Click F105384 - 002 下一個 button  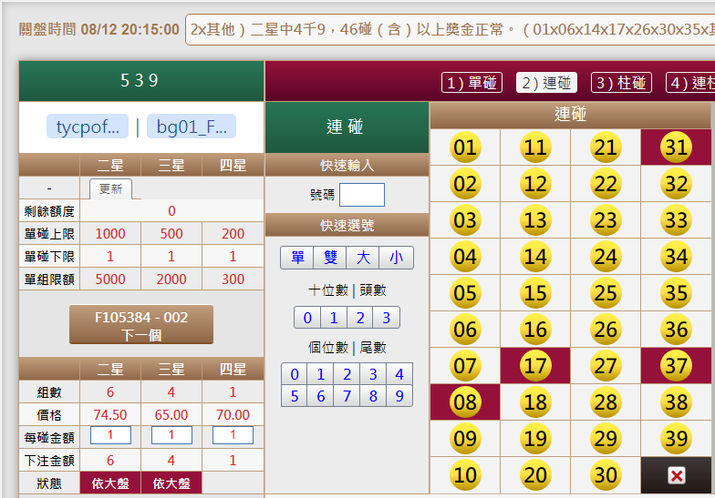click(141, 324)
